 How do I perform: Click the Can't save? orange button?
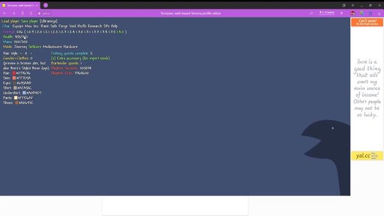367,22
